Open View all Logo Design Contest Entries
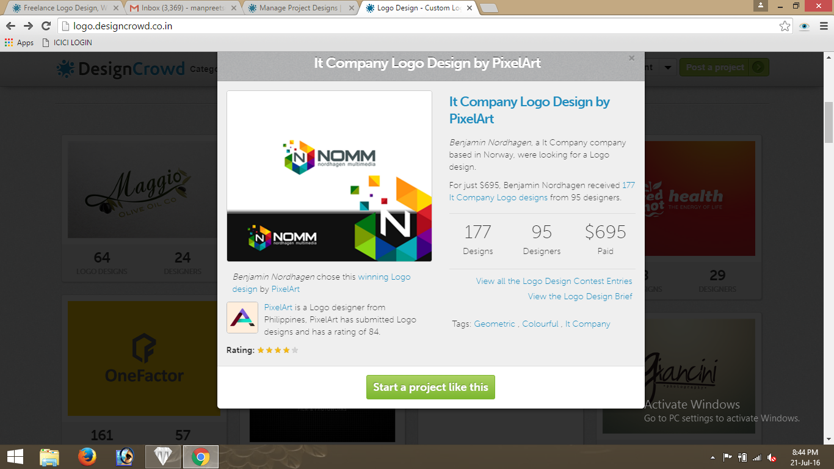This screenshot has height=469, width=834. [x=554, y=281]
